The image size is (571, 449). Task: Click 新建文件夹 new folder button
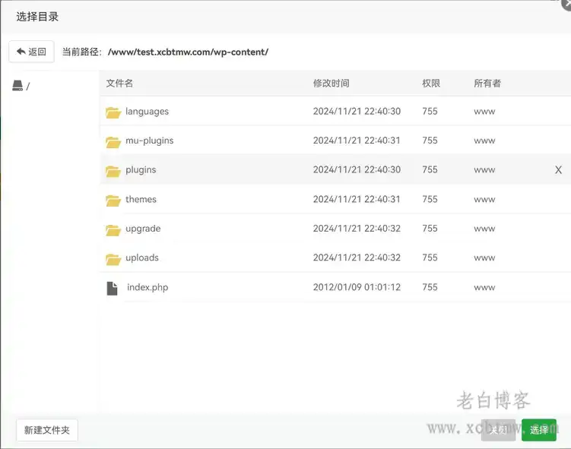coord(47,430)
